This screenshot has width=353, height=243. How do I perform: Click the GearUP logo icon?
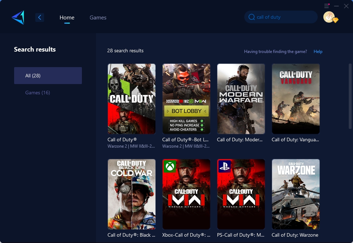[x=18, y=18]
